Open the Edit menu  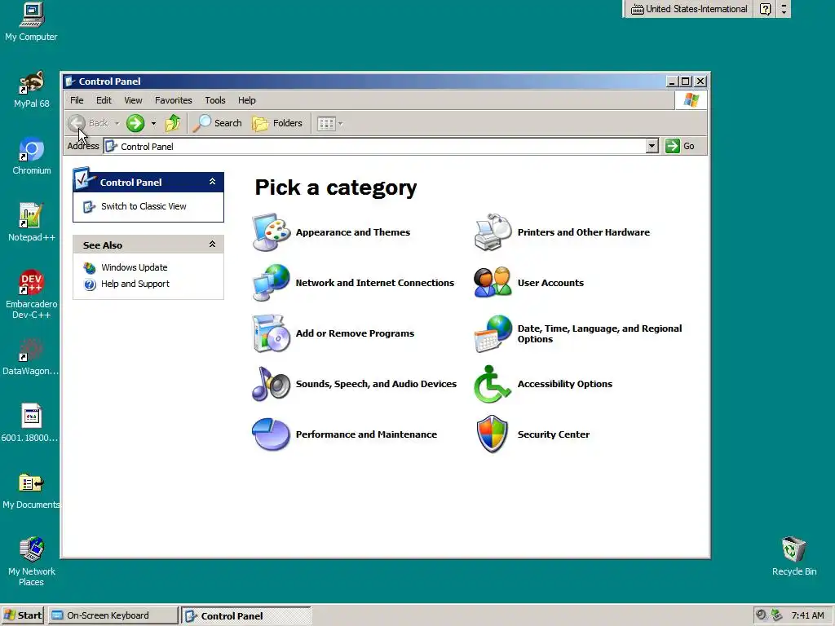104,100
